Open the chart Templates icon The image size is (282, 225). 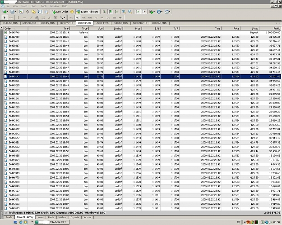166,12
